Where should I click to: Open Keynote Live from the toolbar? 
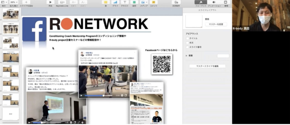click(62, 2)
